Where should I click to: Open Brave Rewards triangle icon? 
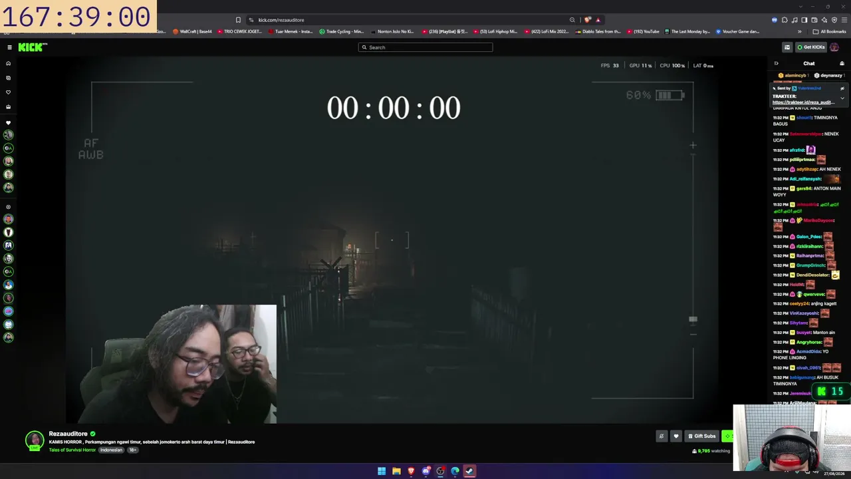click(598, 20)
